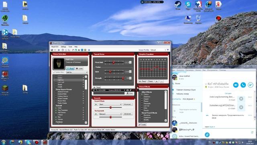Collapse the Default voices group
This screenshot has height=145, width=257.
[55, 106]
